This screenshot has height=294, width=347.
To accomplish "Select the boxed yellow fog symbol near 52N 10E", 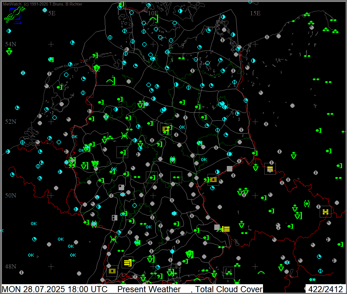I will [166, 129].
